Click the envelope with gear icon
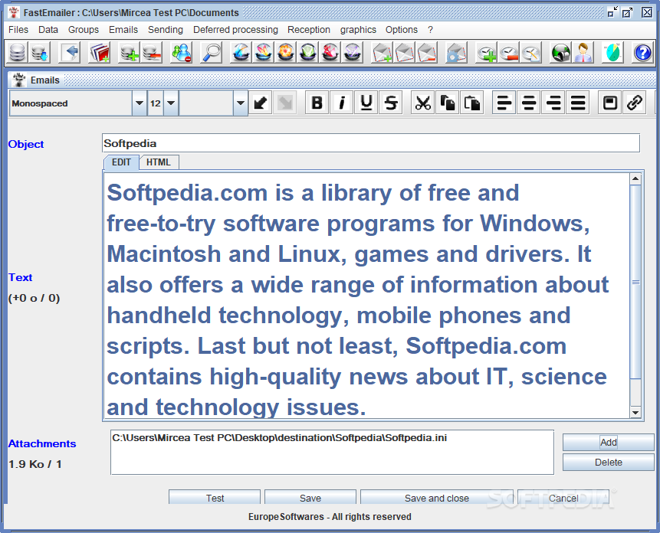Screen dimensions: 660x533 [456, 53]
